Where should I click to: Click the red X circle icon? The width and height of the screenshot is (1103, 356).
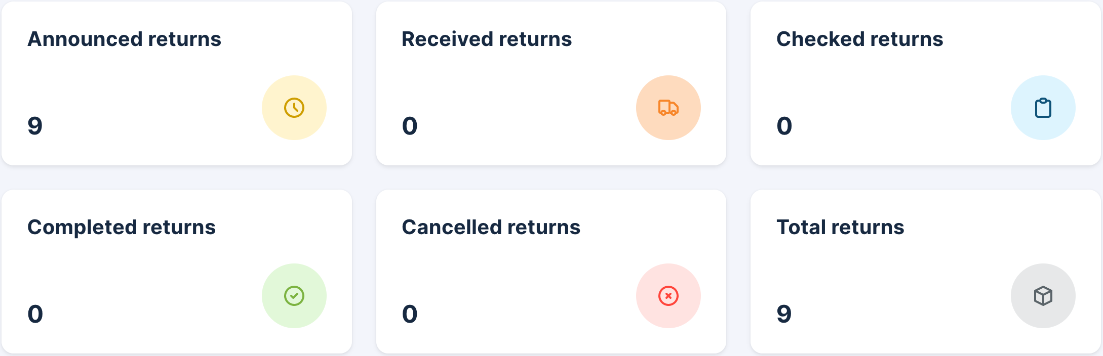coord(668,296)
